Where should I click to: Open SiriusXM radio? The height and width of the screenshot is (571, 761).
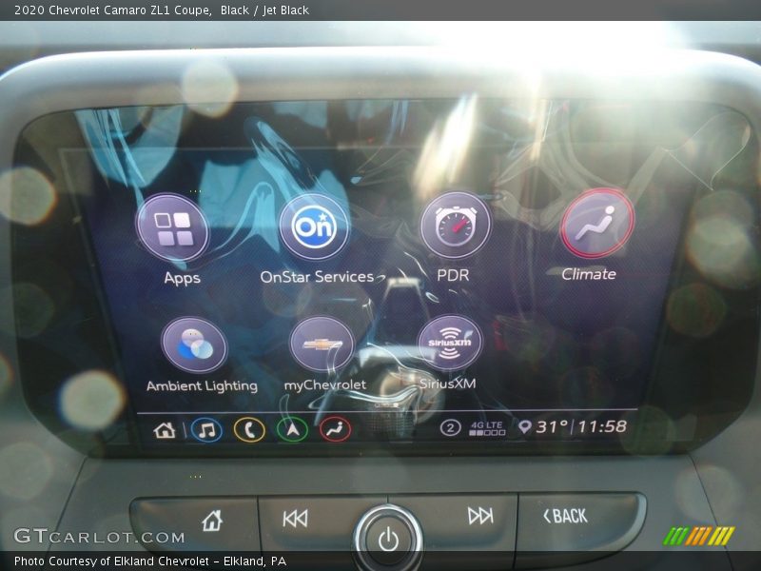click(449, 343)
